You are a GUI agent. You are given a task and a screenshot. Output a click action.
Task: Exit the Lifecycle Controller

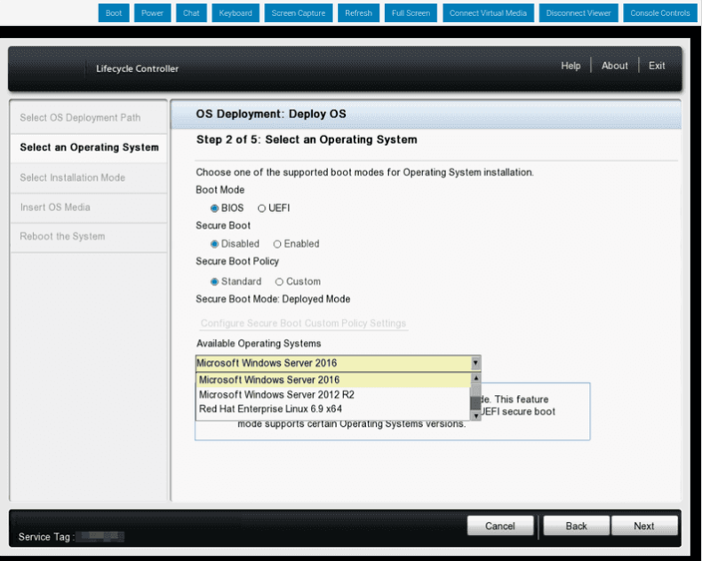point(657,66)
